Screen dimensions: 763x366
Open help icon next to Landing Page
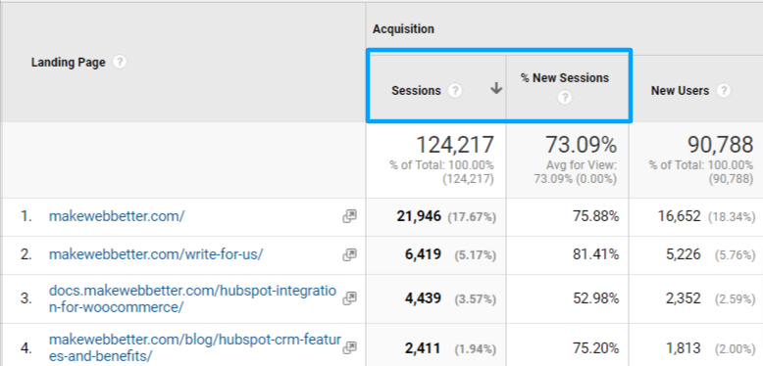(120, 62)
